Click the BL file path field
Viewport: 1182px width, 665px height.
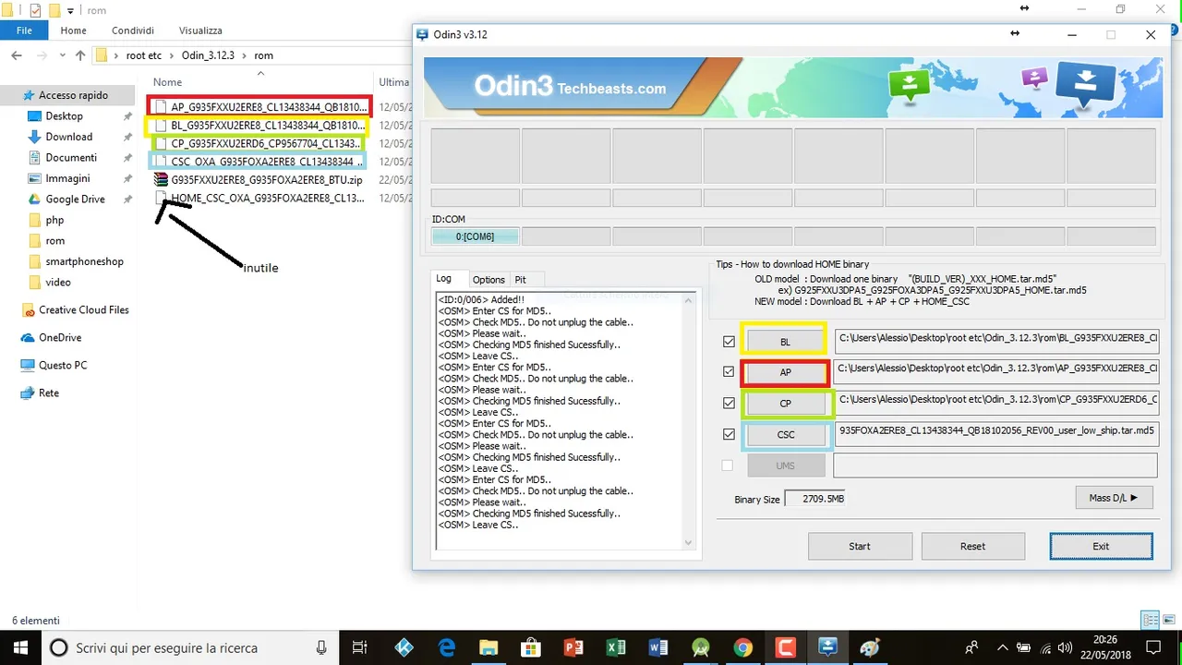tap(995, 341)
